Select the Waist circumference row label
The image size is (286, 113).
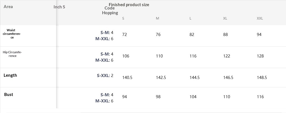(14, 34)
